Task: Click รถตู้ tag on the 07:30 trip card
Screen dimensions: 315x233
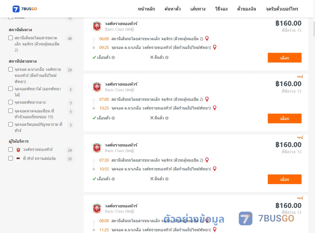Action: coord(300,137)
